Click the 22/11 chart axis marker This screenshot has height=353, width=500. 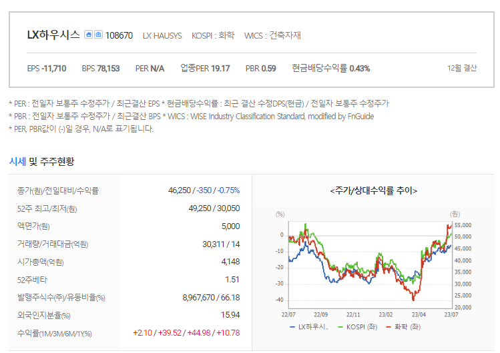click(x=353, y=314)
